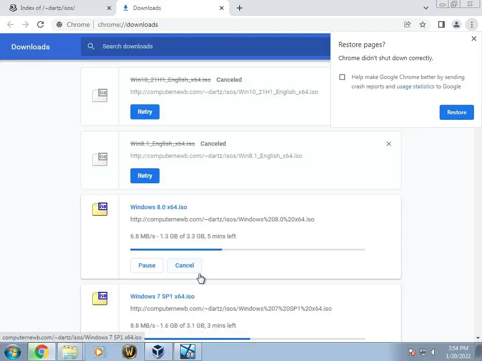Click the Action Center flag tray icon
This screenshot has width=482, height=361.
pos(412,352)
